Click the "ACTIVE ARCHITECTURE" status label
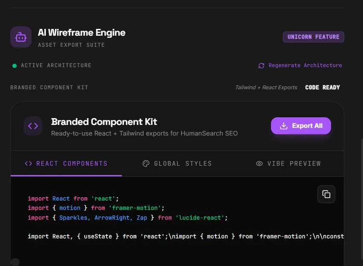Viewport: 363px width, 266px height. tap(56, 65)
